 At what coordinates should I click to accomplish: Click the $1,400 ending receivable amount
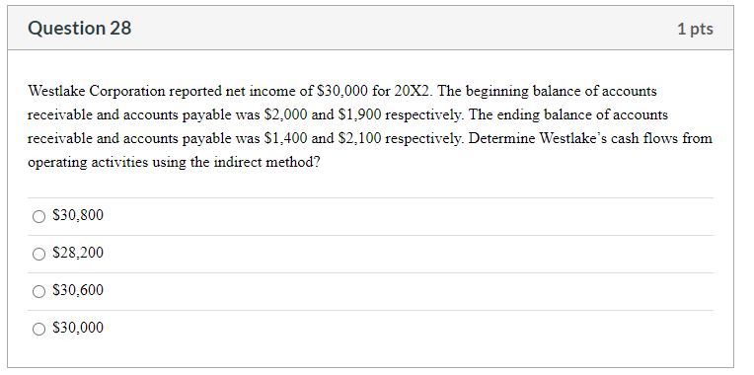[x=286, y=139]
